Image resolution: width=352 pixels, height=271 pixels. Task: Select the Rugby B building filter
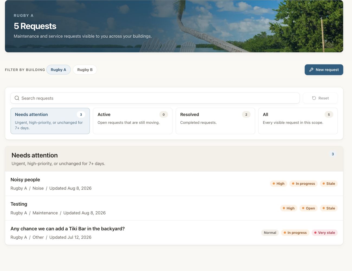pos(85,70)
